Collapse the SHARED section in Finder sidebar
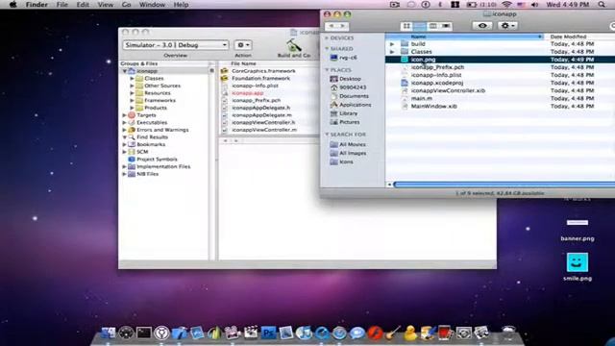 pos(327,49)
